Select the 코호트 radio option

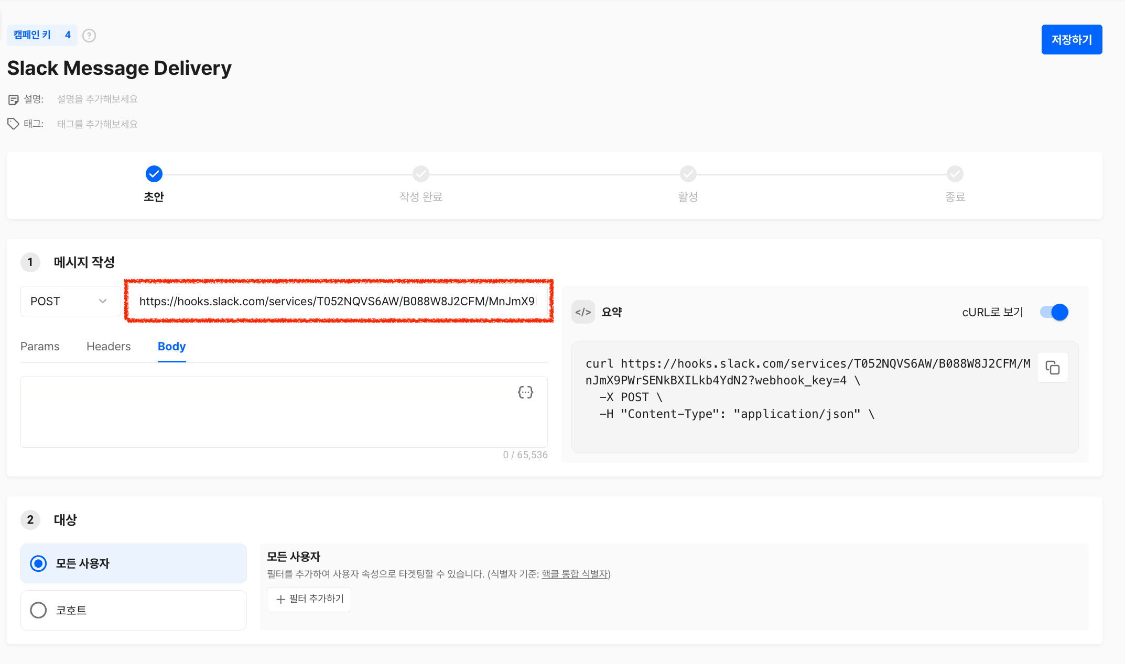click(x=134, y=610)
